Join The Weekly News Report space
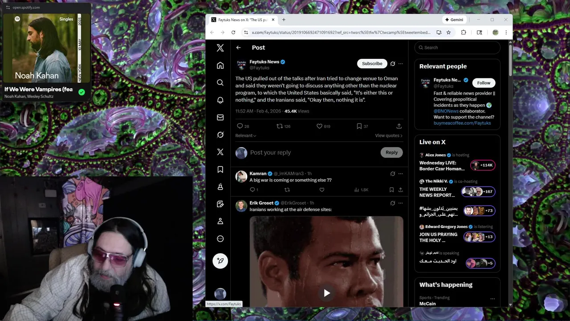The height and width of the screenshot is (321, 570). point(478,192)
